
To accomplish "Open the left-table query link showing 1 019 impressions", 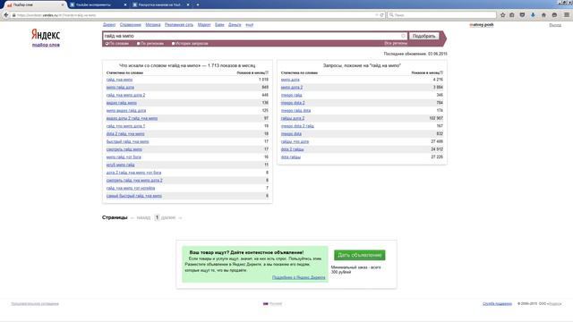I will [119, 80].
